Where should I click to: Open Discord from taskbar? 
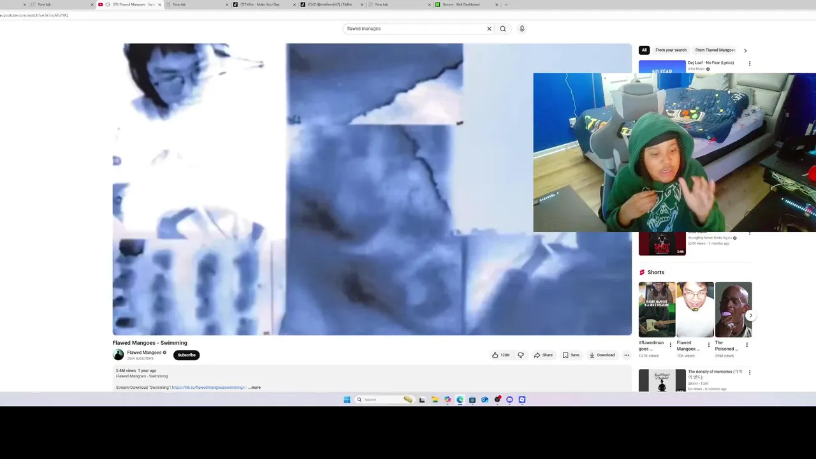[509, 400]
